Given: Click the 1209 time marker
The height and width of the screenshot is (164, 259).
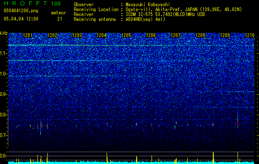Looking at the screenshot, I should pos(225,35).
